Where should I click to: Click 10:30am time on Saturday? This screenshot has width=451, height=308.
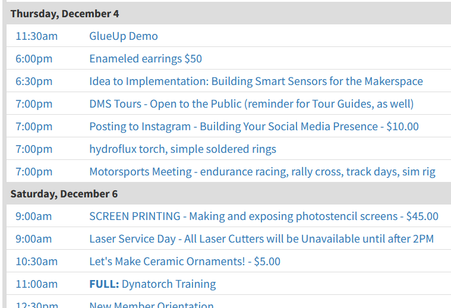point(36,262)
